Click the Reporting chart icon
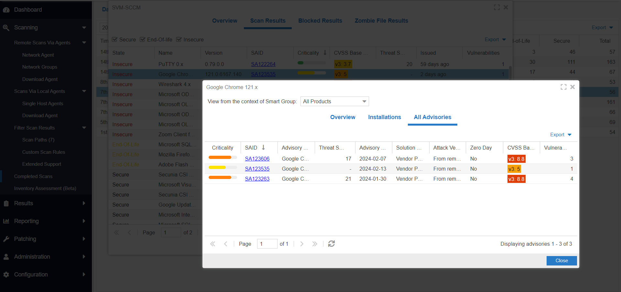 pyautogui.click(x=6, y=221)
